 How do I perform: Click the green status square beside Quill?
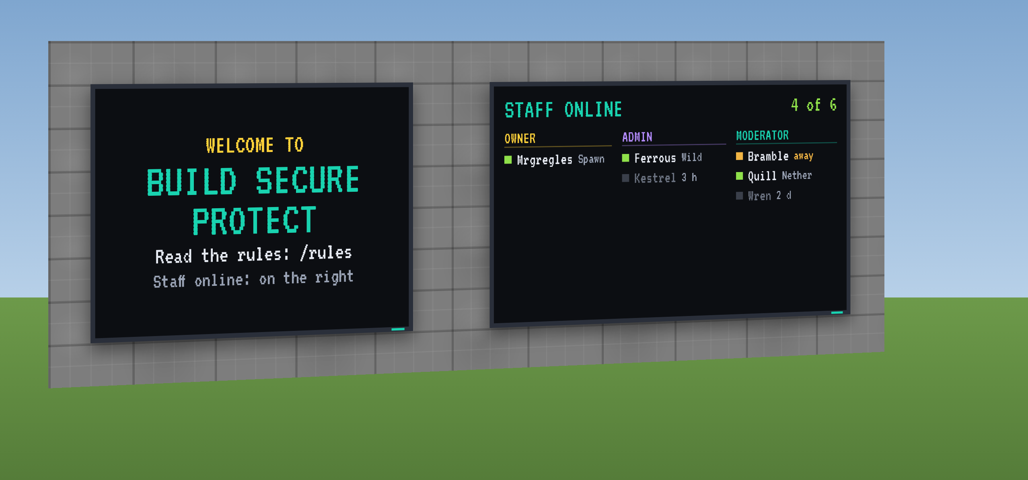click(x=739, y=176)
